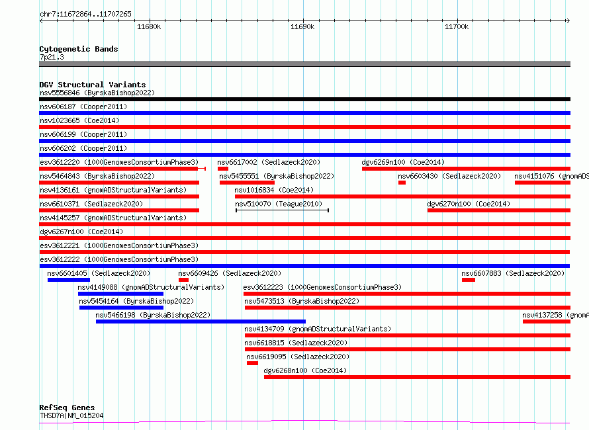The width and height of the screenshot is (589, 430).
Task: Click the ruler's right arrow end
Action: (x=568, y=21)
